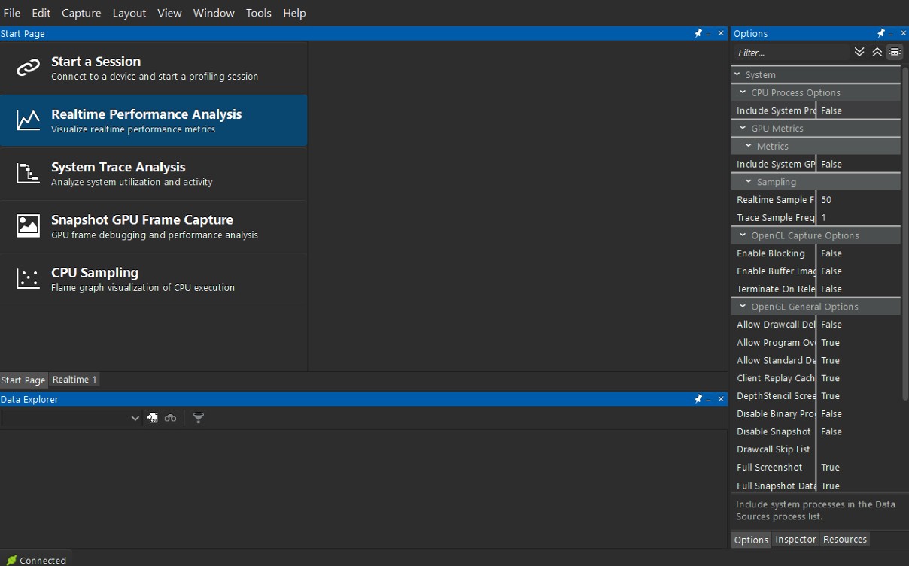The width and height of the screenshot is (909, 566).
Task: Switch to the Realtime 1 tab
Action: pyautogui.click(x=74, y=380)
